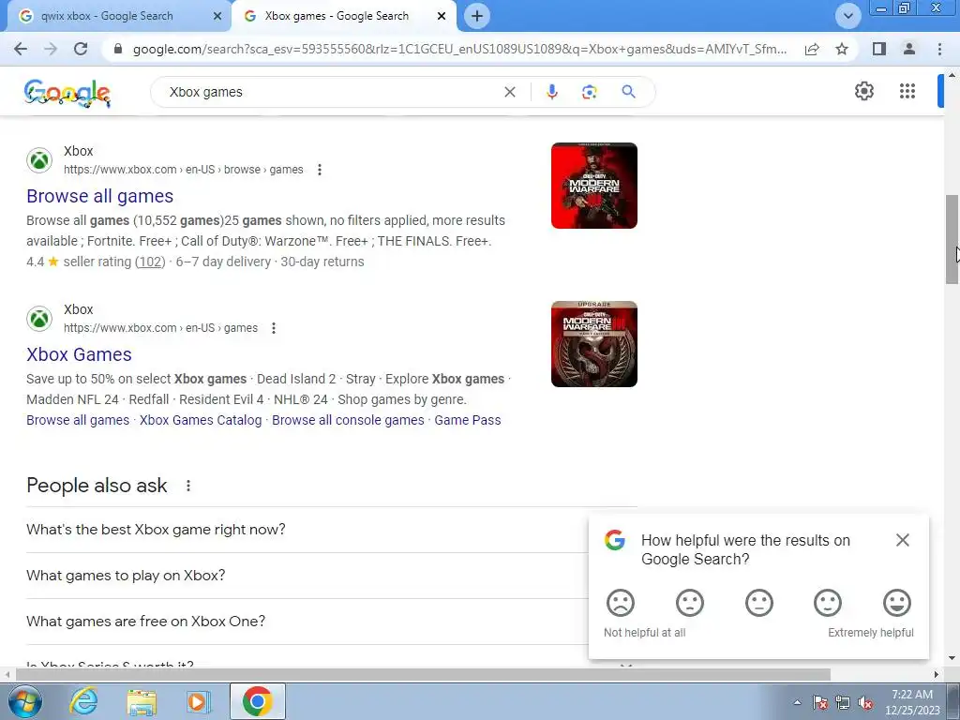Open the Xbox Games Catalog sitelink
960x720 pixels.
point(201,420)
